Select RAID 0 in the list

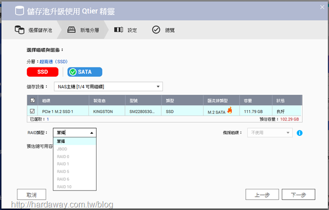(75, 156)
